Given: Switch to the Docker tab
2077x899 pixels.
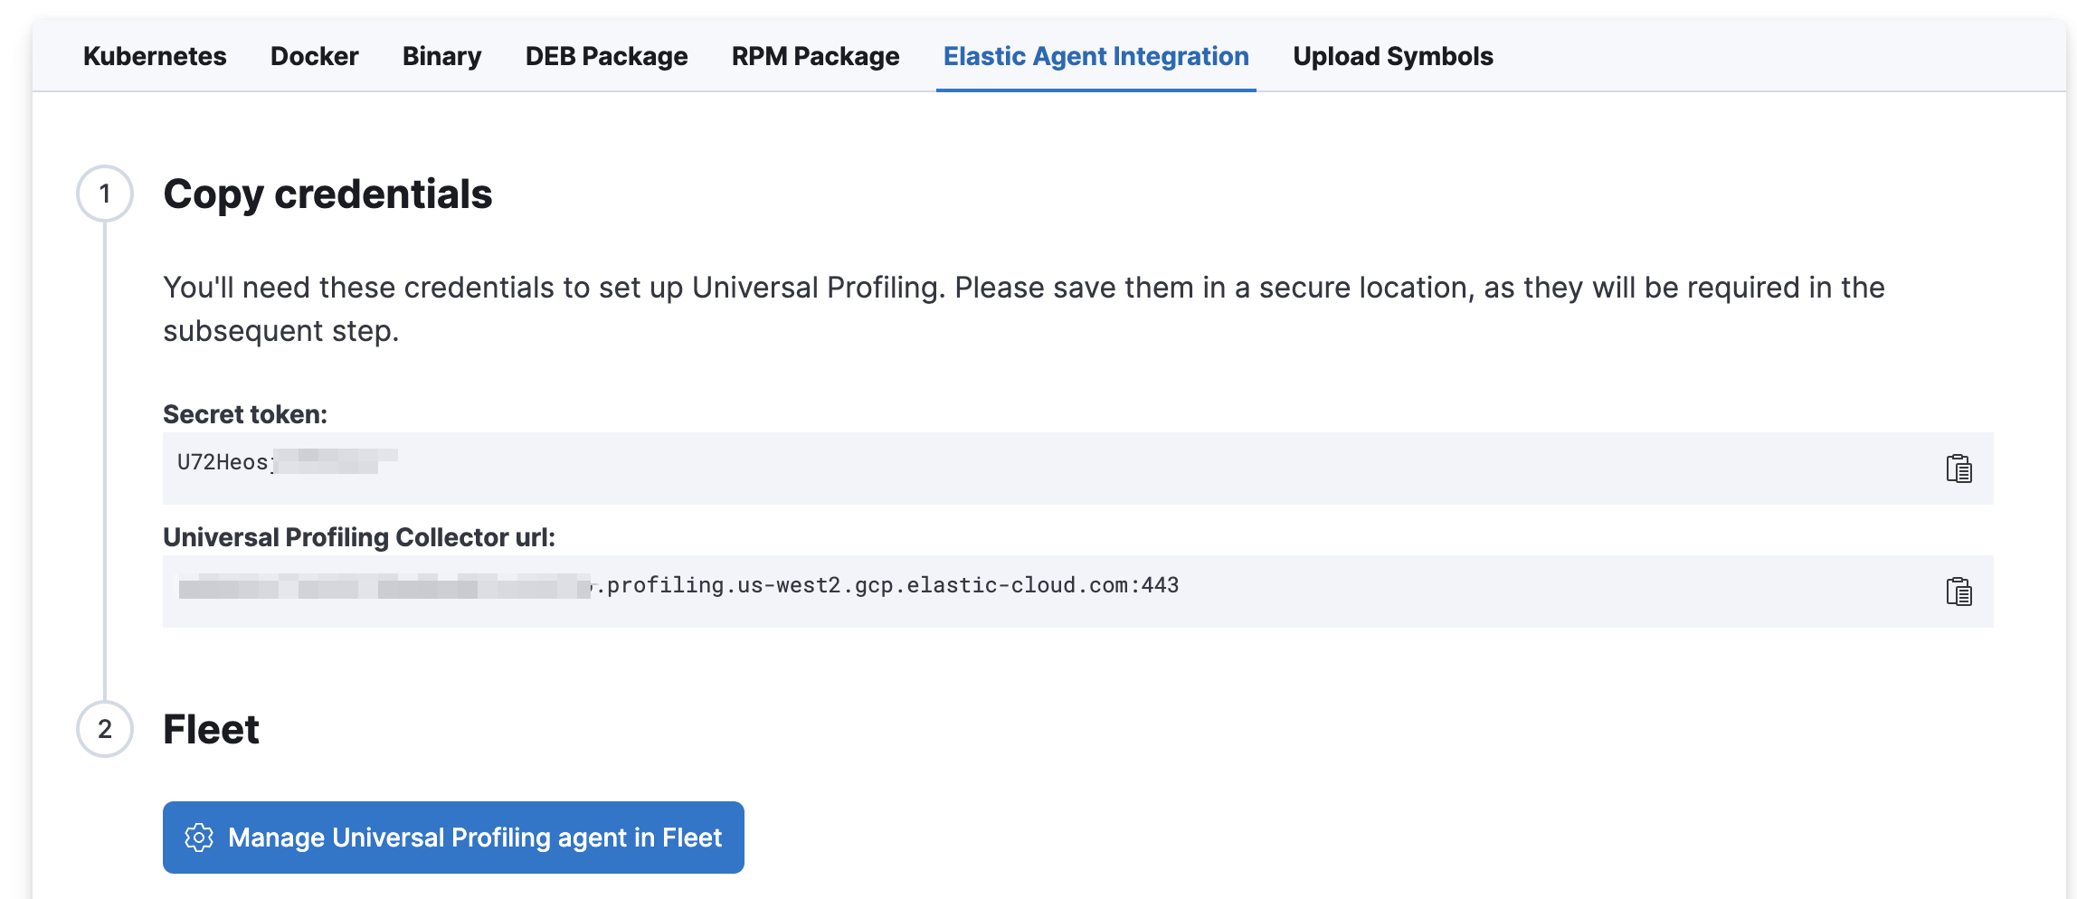Looking at the screenshot, I should tap(314, 56).
